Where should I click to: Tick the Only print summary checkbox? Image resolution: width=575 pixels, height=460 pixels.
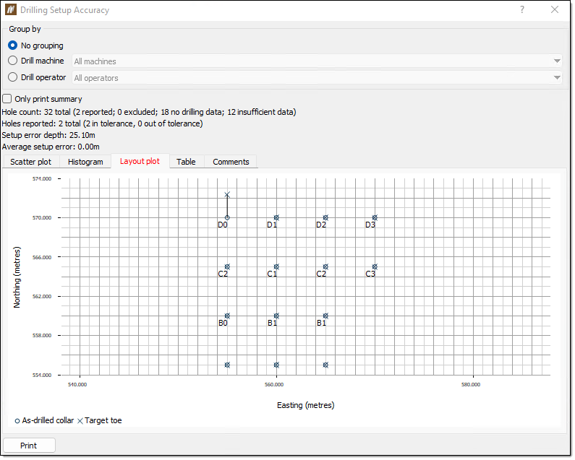click(7, 99)
